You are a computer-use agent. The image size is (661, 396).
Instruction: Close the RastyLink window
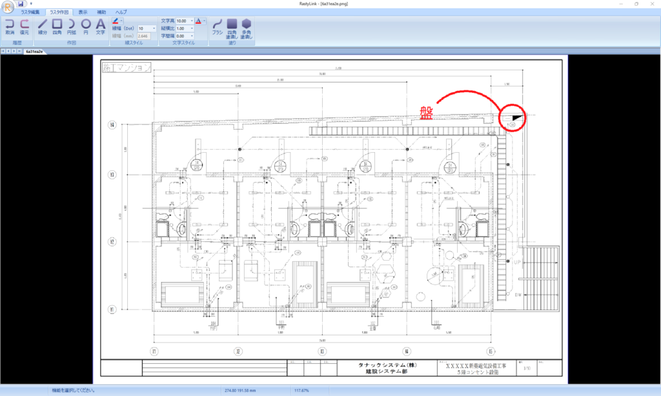coord(652,4)
